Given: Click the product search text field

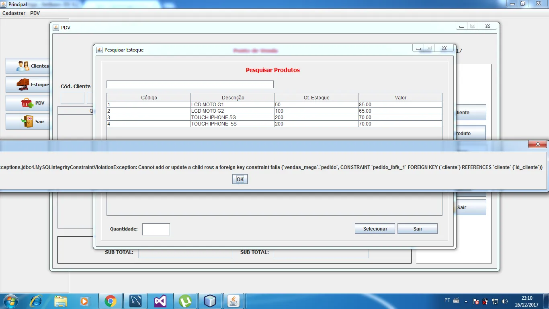Looking at the screenshot, I should [190, 84].
